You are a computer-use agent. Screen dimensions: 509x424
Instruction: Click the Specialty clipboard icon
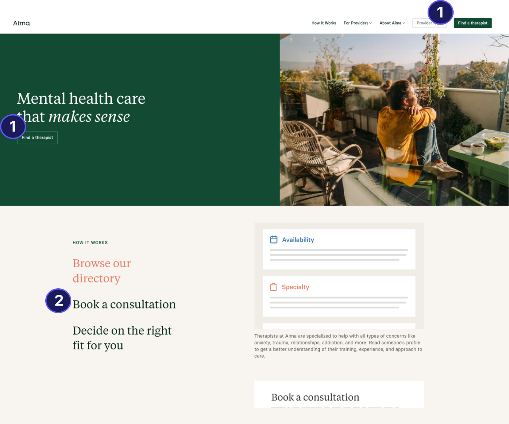273,287
